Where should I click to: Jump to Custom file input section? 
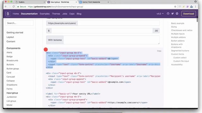pyautogui.click(x=181, y=61)
